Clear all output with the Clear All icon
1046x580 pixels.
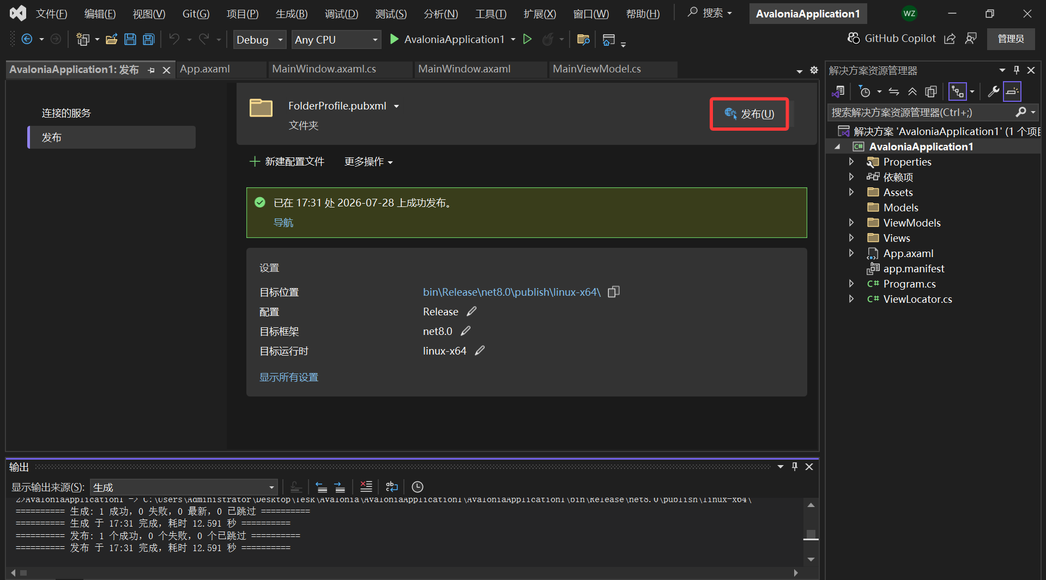point(366,487)
